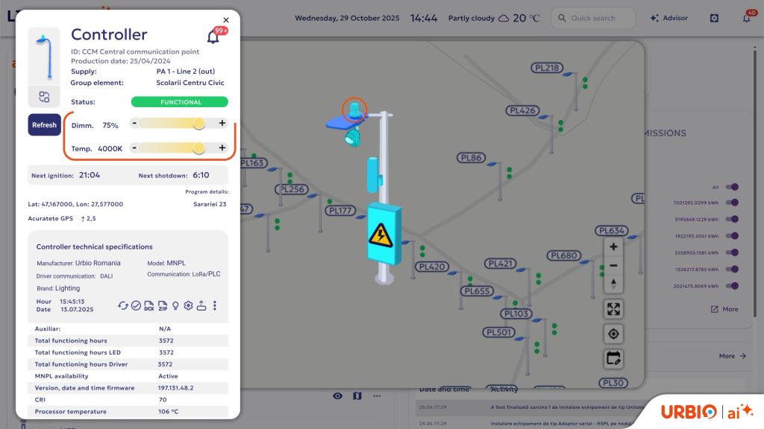Click the DCX file export icon
This screenshot has height=429, width=764.
tap(149, 305)
